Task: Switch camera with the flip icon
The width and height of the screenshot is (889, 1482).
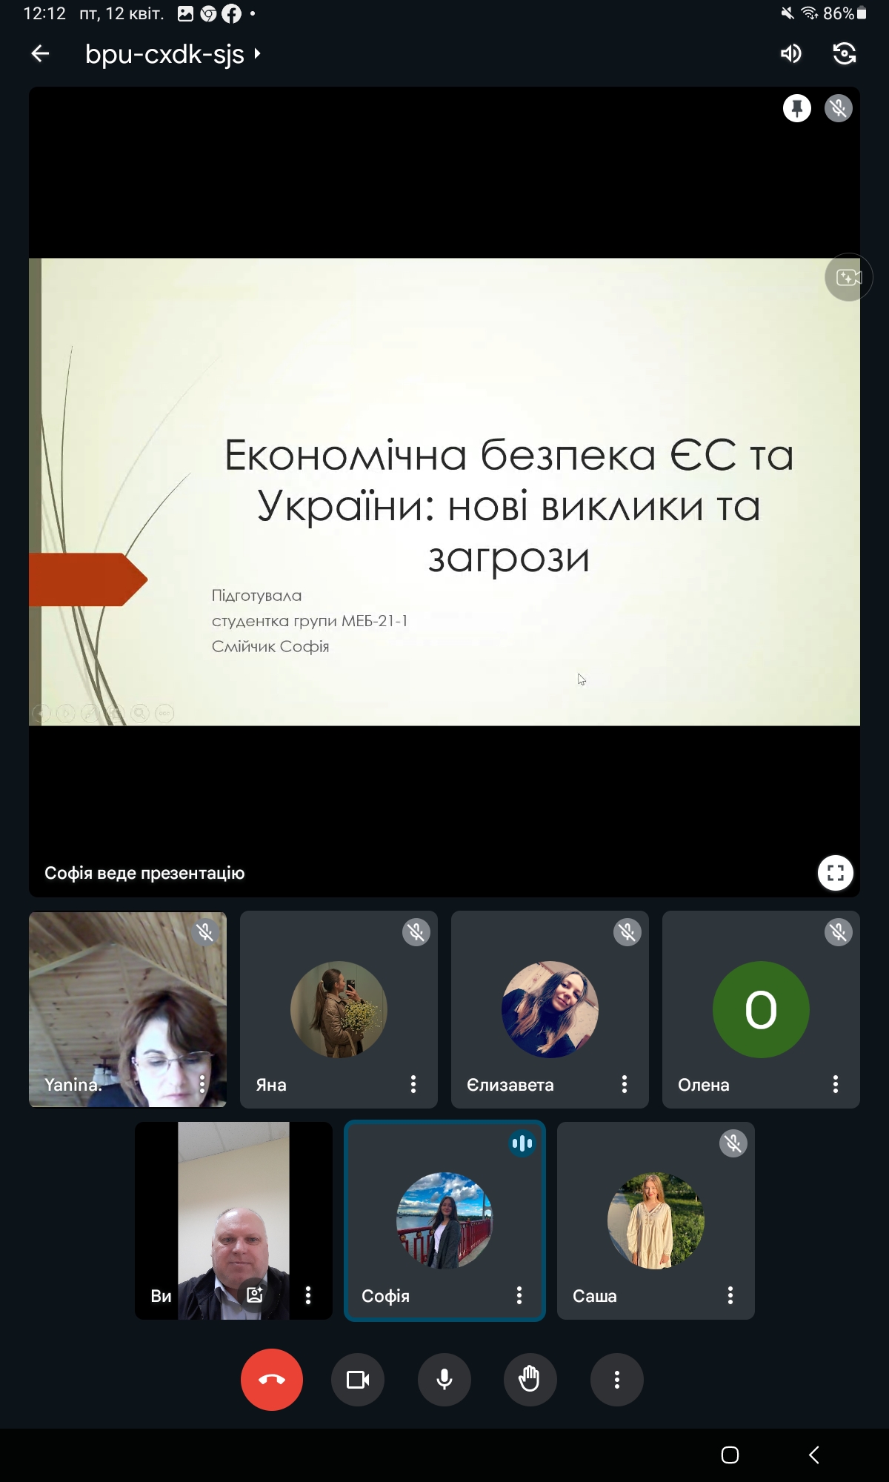Action: (845, 53)
